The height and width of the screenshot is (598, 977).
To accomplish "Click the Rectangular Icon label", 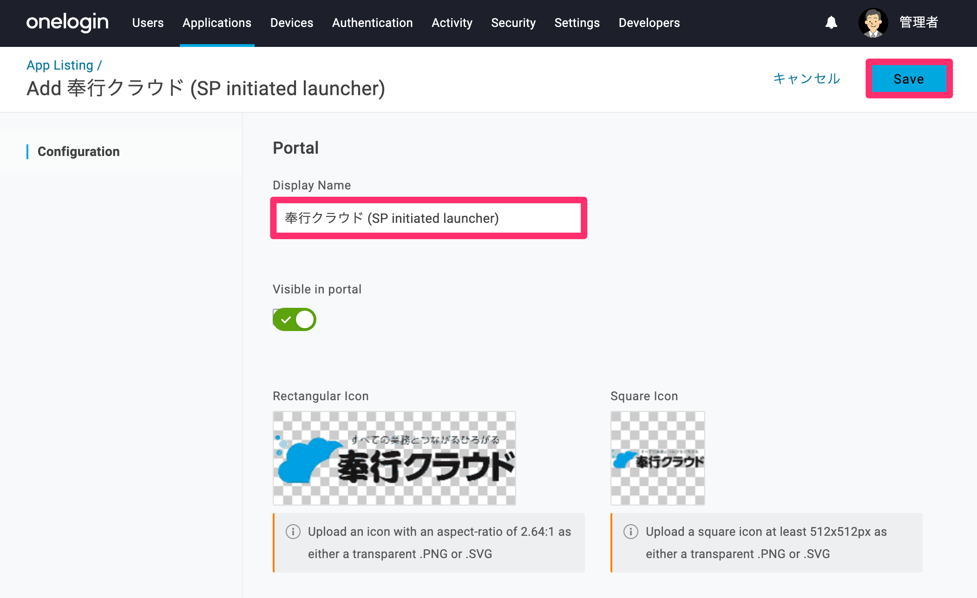I will point(321,396).
